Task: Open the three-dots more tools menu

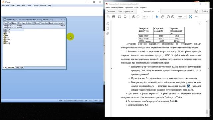Action: pos(196,17)
